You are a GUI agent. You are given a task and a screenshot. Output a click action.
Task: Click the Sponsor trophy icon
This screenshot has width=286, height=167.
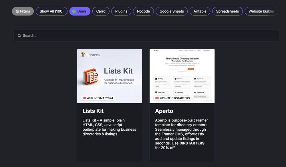[x=83, y=55]
